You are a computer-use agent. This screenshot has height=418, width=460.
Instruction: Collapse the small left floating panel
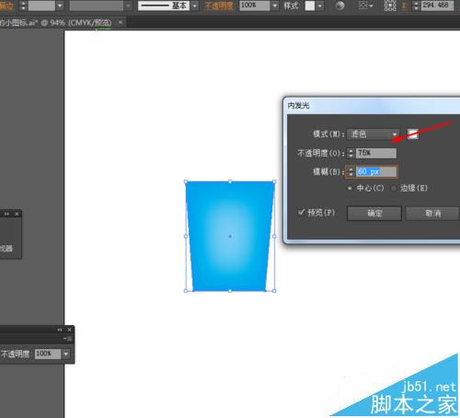(6, 214)
